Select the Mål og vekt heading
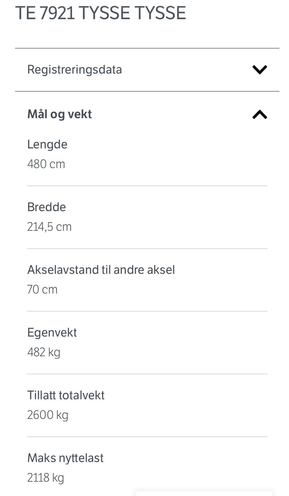 [x=60, y=114]
